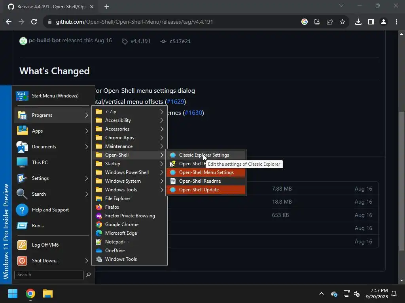
Task: Open Notepad++ from Programs list
Action: pos(129,242)
